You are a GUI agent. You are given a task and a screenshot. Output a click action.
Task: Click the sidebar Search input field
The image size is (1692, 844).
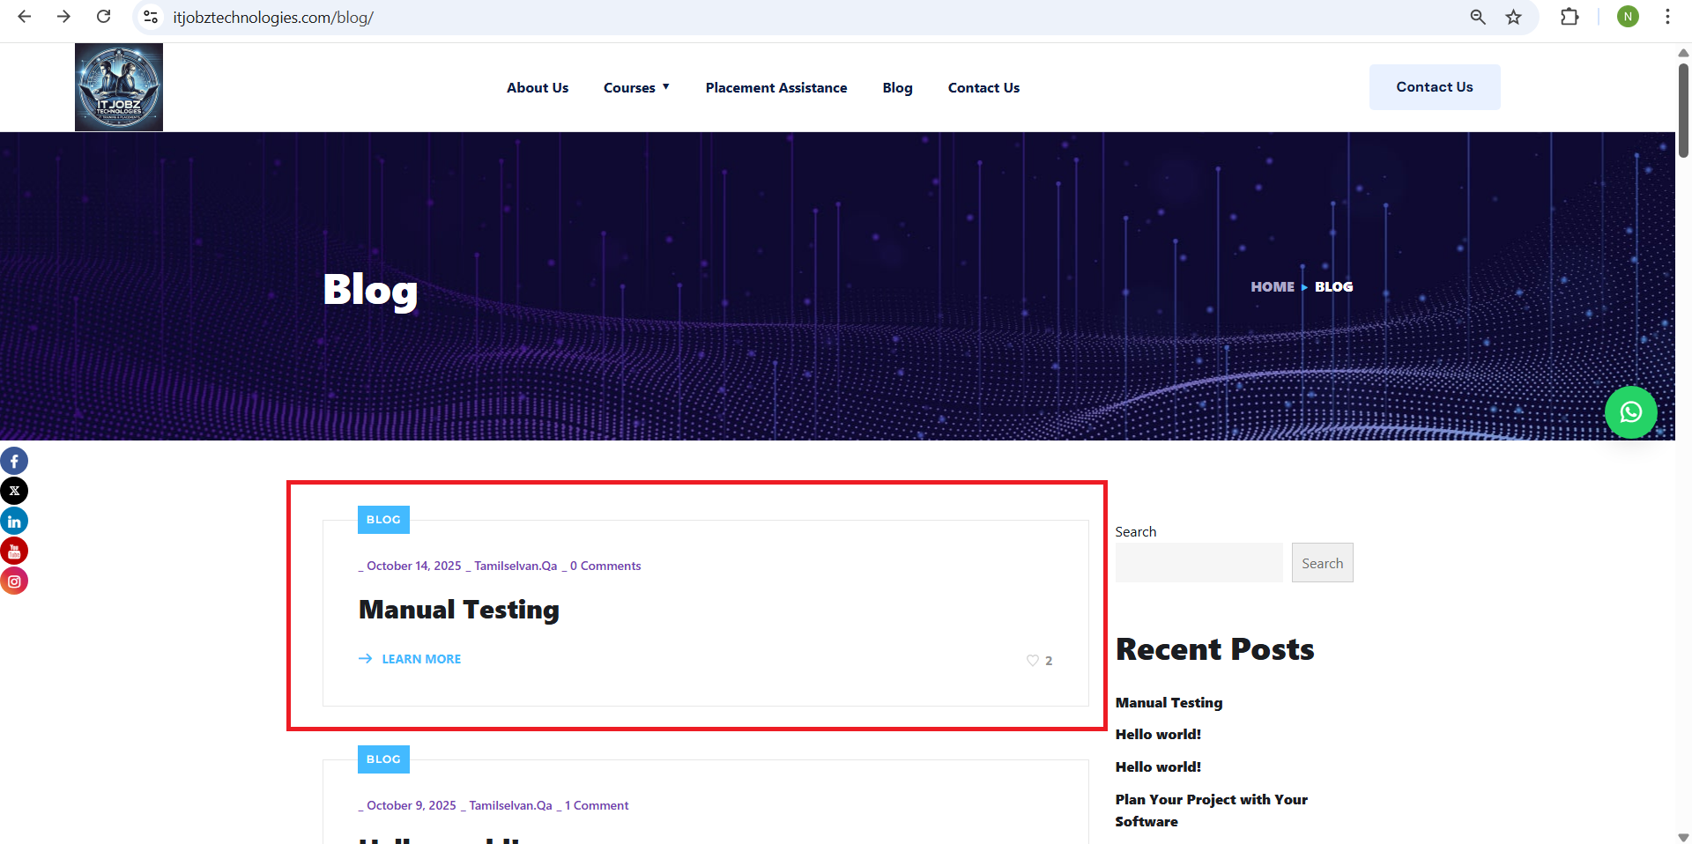[x=1198, y=563]
